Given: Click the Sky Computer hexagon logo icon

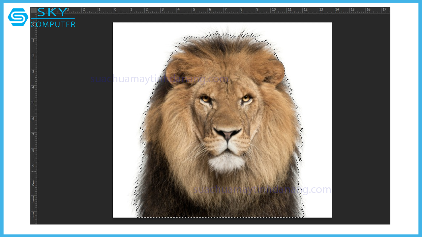Looking at the screenshot, I should pyautogui.click(x=18, y=17).
